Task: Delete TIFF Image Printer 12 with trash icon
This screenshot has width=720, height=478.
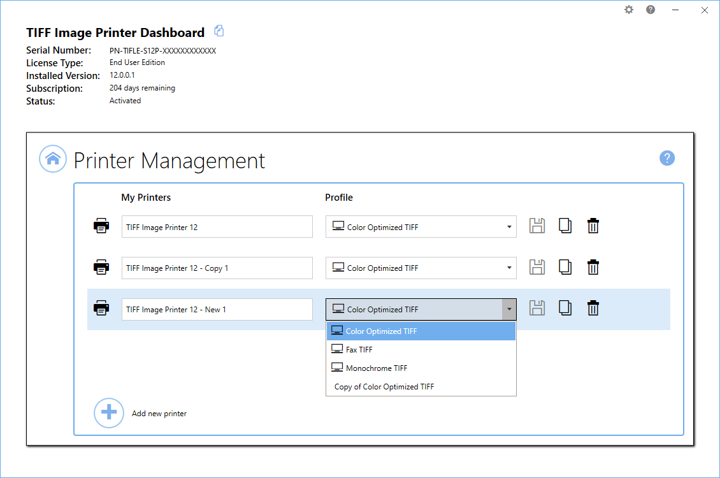Action: (593, 226)
